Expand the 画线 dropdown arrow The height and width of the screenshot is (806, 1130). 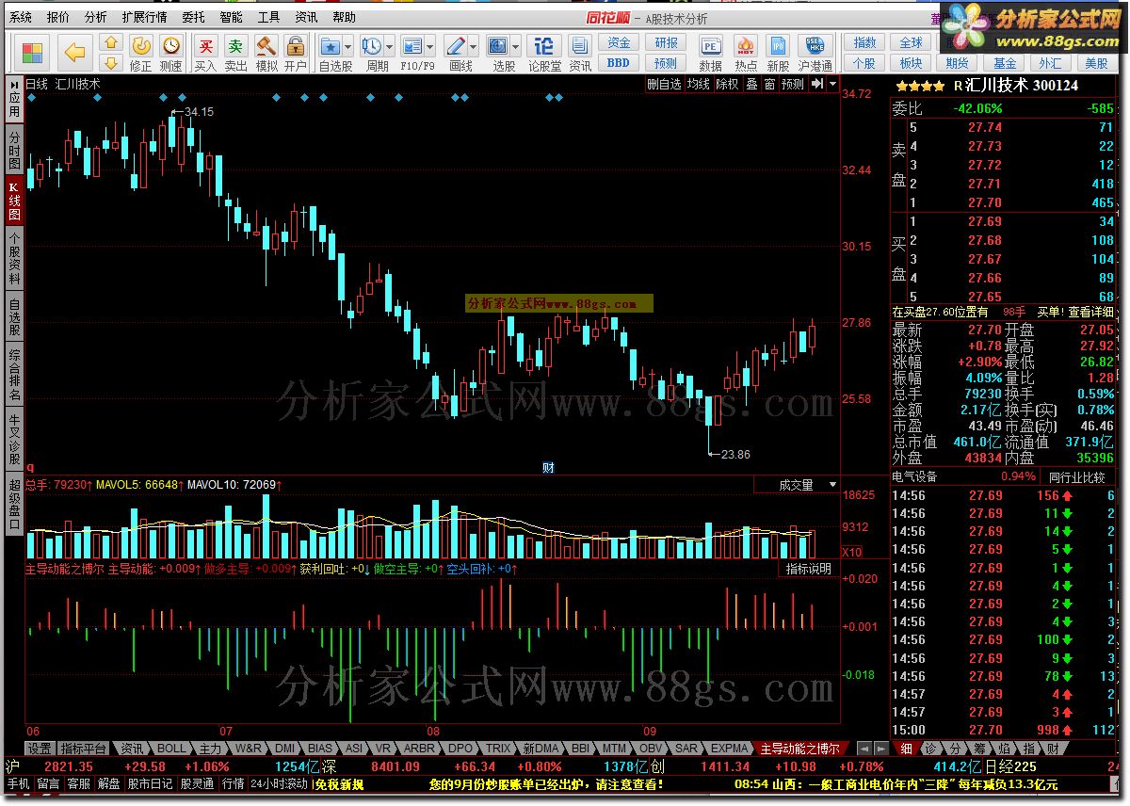tap(473, 45)
